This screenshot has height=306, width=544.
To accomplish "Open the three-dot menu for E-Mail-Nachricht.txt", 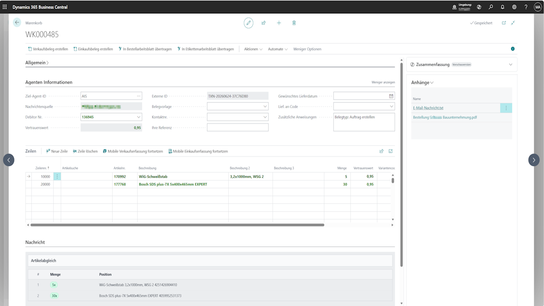I will pyautogui.click(x=506, y=108).
